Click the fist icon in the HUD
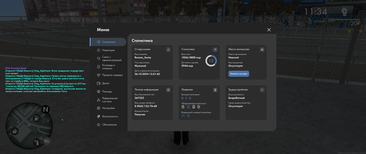Screen dimensions: 366x154 coord(345,12)
